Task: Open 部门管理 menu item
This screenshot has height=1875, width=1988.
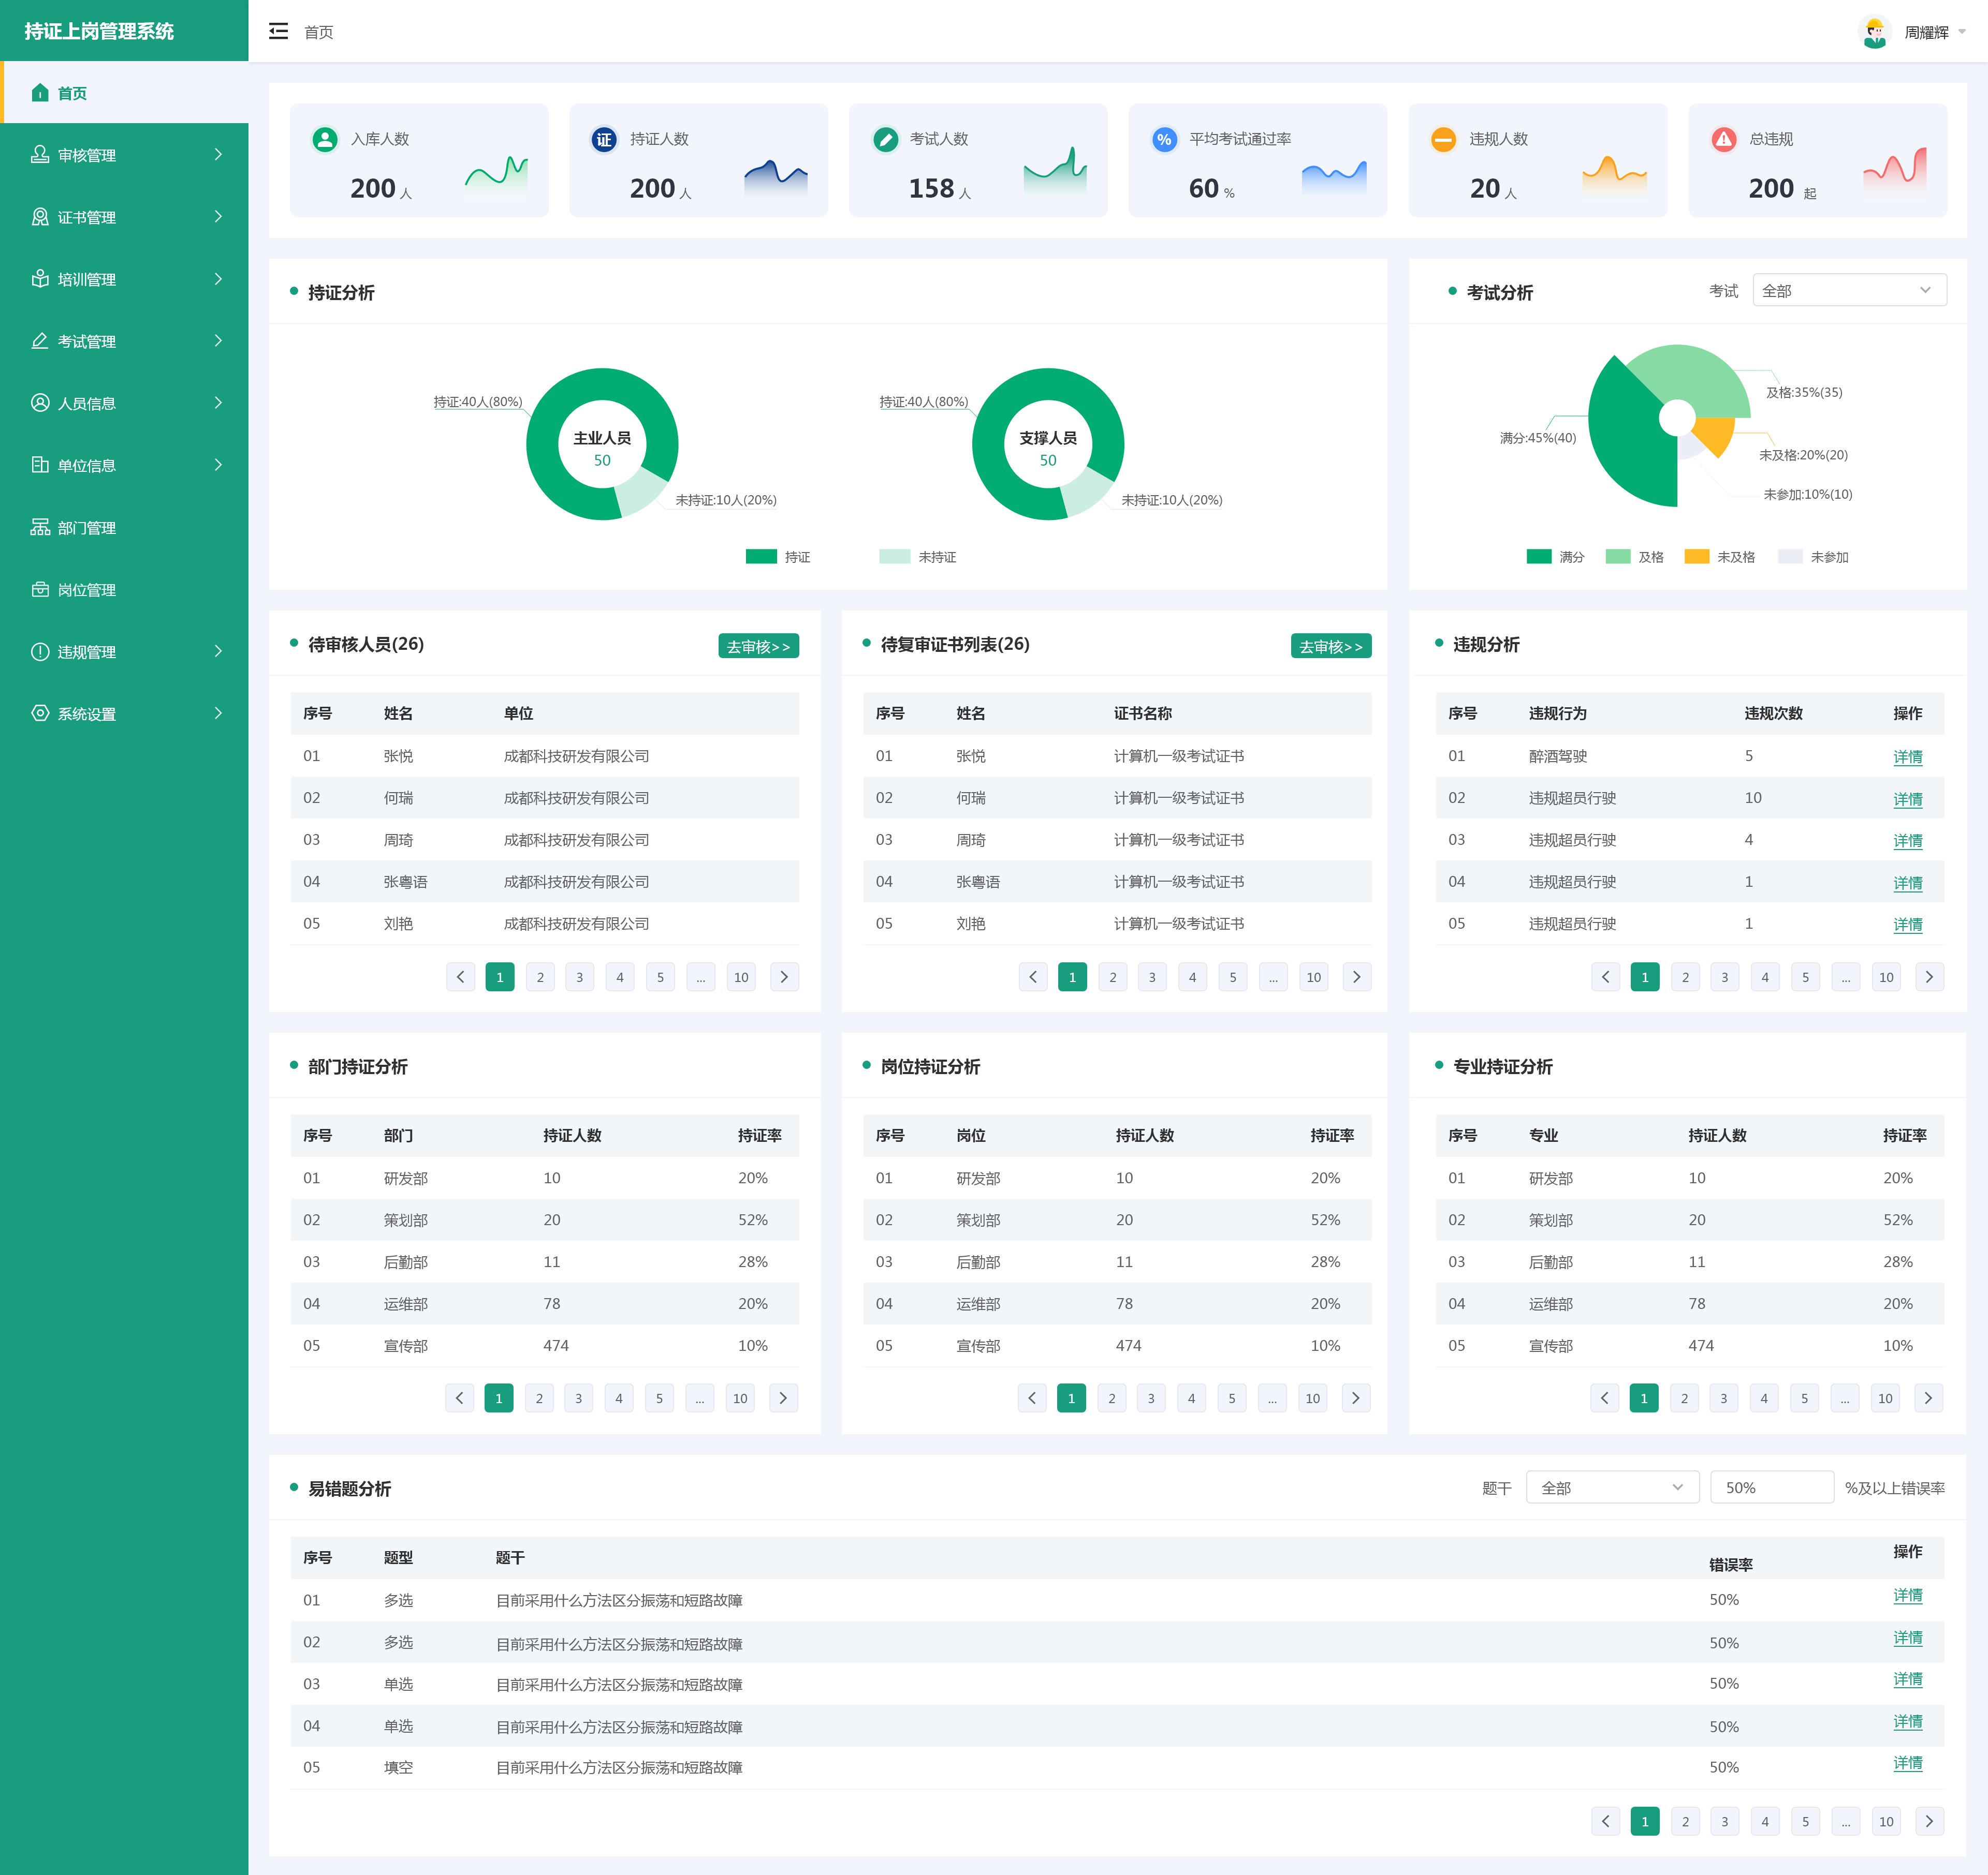Action: click(x=124, y=528)
